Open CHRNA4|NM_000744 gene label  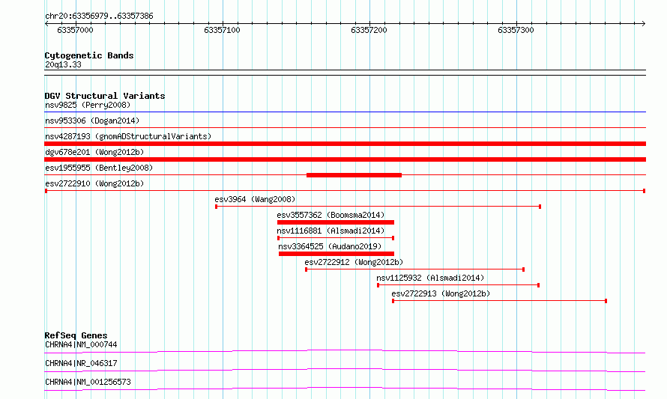tap(81, 344)
